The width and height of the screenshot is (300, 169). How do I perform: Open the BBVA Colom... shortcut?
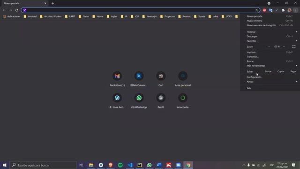pyautogui.click(x=139, y=79)
